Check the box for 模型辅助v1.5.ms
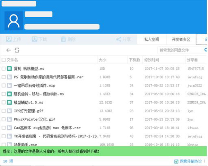 pyautogui.click(x=3, y=102)
